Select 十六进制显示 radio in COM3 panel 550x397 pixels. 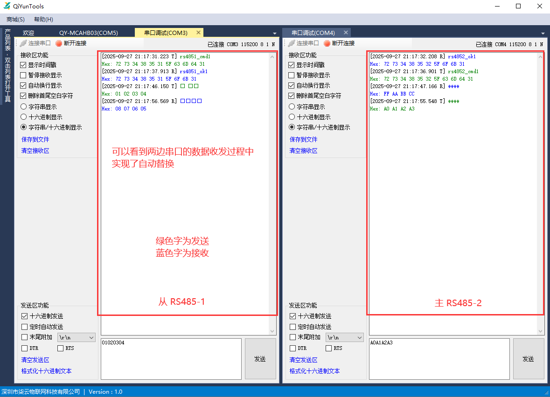[23, 117]
